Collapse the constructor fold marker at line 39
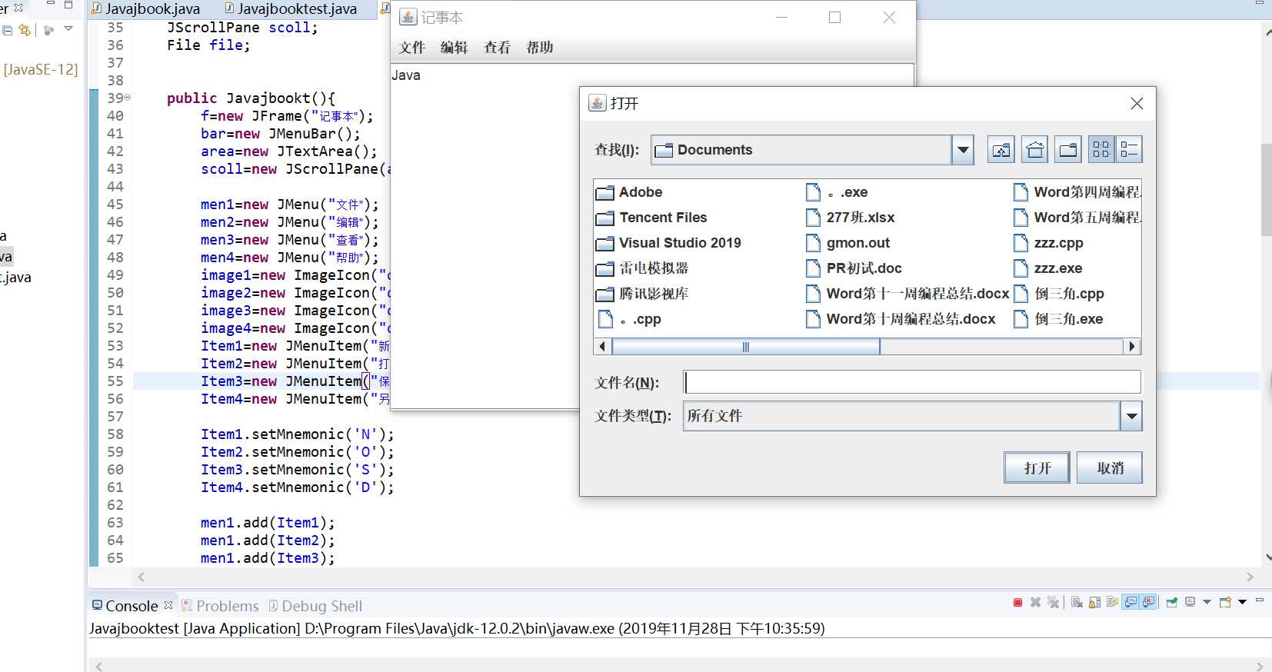 coord(127,98)
